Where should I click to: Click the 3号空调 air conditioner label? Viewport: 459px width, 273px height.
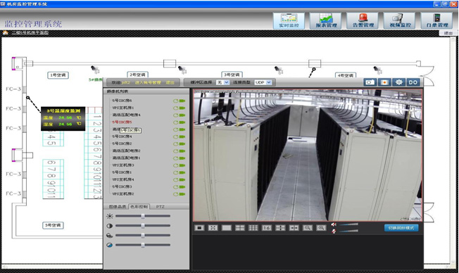(x=232, y=75)
